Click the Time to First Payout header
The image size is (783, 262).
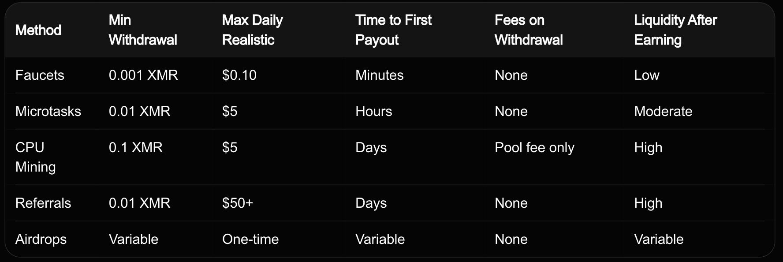(393, 30)
